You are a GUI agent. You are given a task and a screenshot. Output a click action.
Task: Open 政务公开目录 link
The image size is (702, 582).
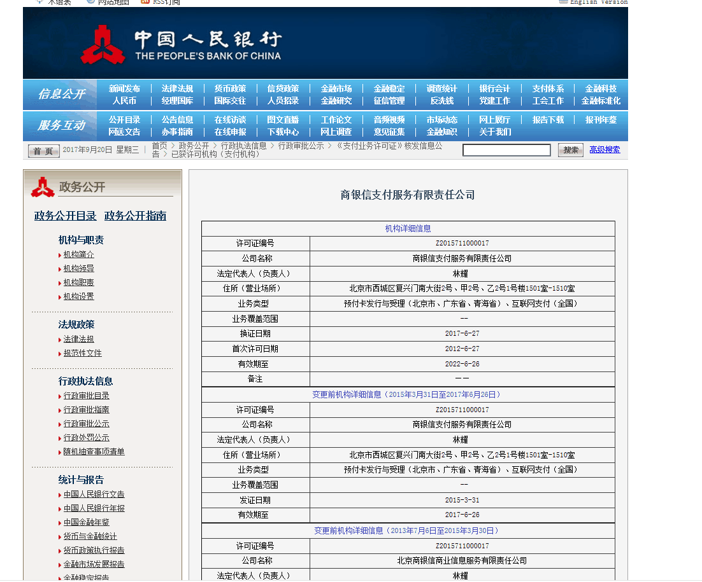click(x=66, y=216)
